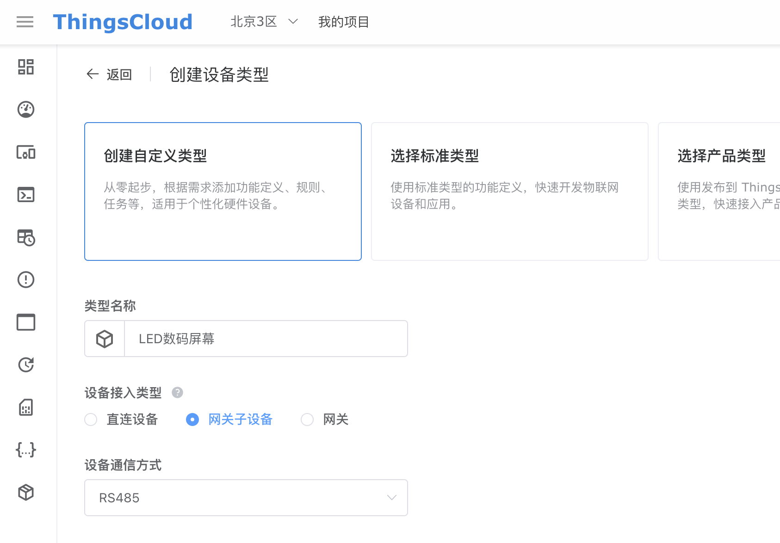This screenshot has width=780, height=543.
Task: Focus the 类型名称 input field
Action: pos(266,339)
